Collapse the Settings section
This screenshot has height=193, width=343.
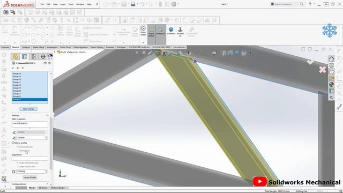pyautogui.click(x=47, y=115)
